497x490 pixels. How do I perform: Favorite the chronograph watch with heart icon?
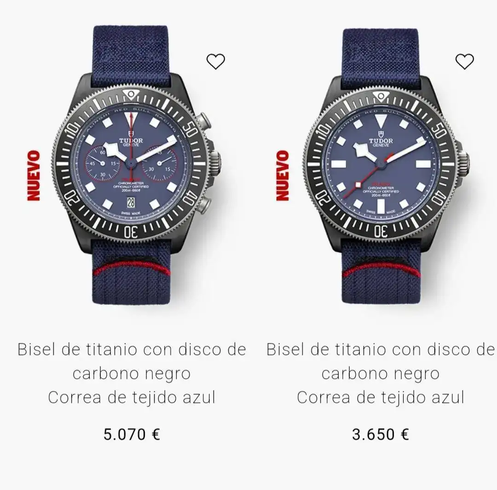215,61
